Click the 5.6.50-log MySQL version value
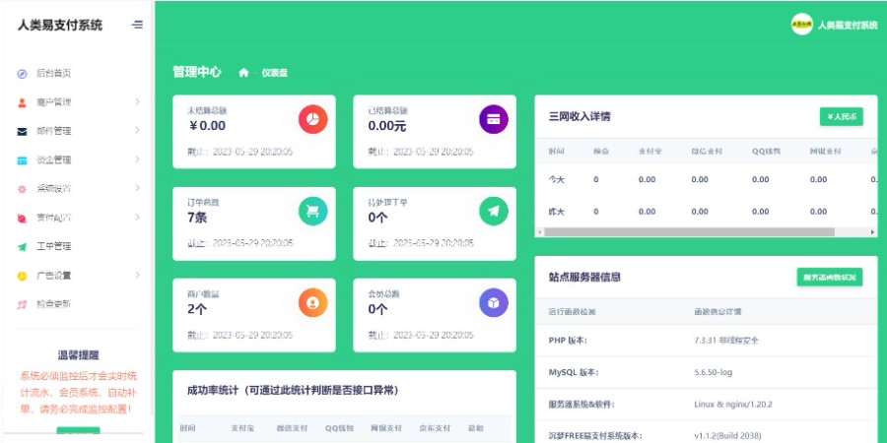Image resolution: width=887 pixels, height=443 pixels. tap(714, 372)
